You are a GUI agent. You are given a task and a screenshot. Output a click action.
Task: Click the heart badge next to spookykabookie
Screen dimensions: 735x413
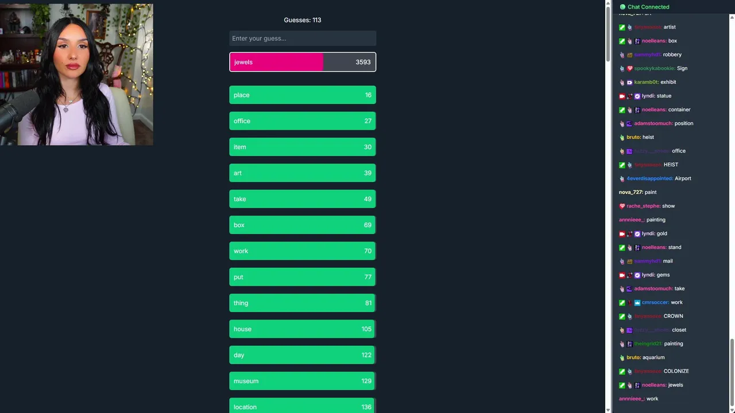[630, 69]
